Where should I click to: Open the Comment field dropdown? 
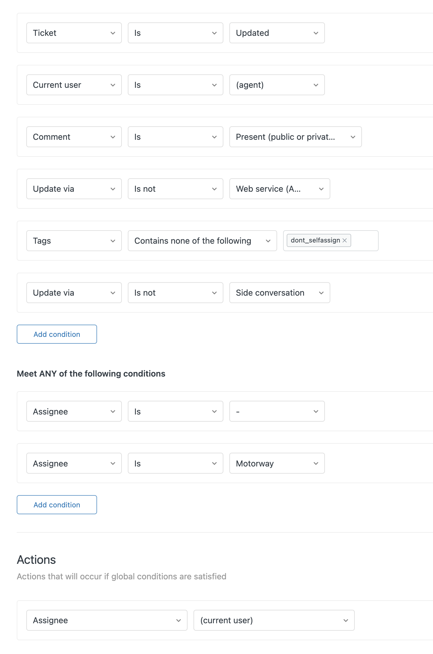coord(74,137)
